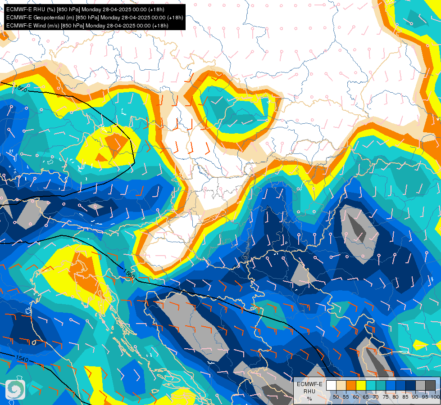Choose the navy 85–90% legend swatch
The height and width of the screenshot is (405, 441).
411,385
